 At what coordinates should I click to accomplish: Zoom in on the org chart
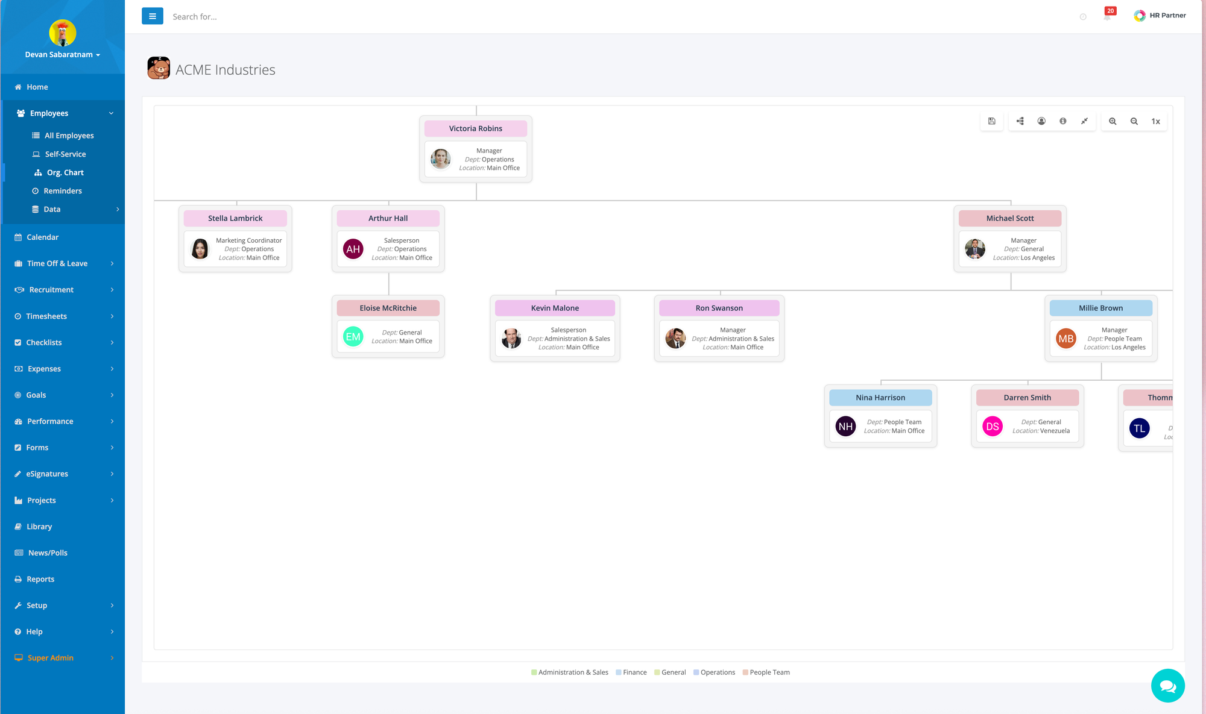point(1113,121)
